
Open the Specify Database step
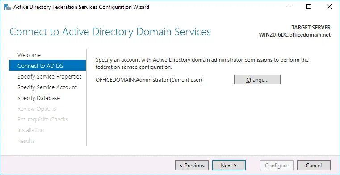[38, 98]
